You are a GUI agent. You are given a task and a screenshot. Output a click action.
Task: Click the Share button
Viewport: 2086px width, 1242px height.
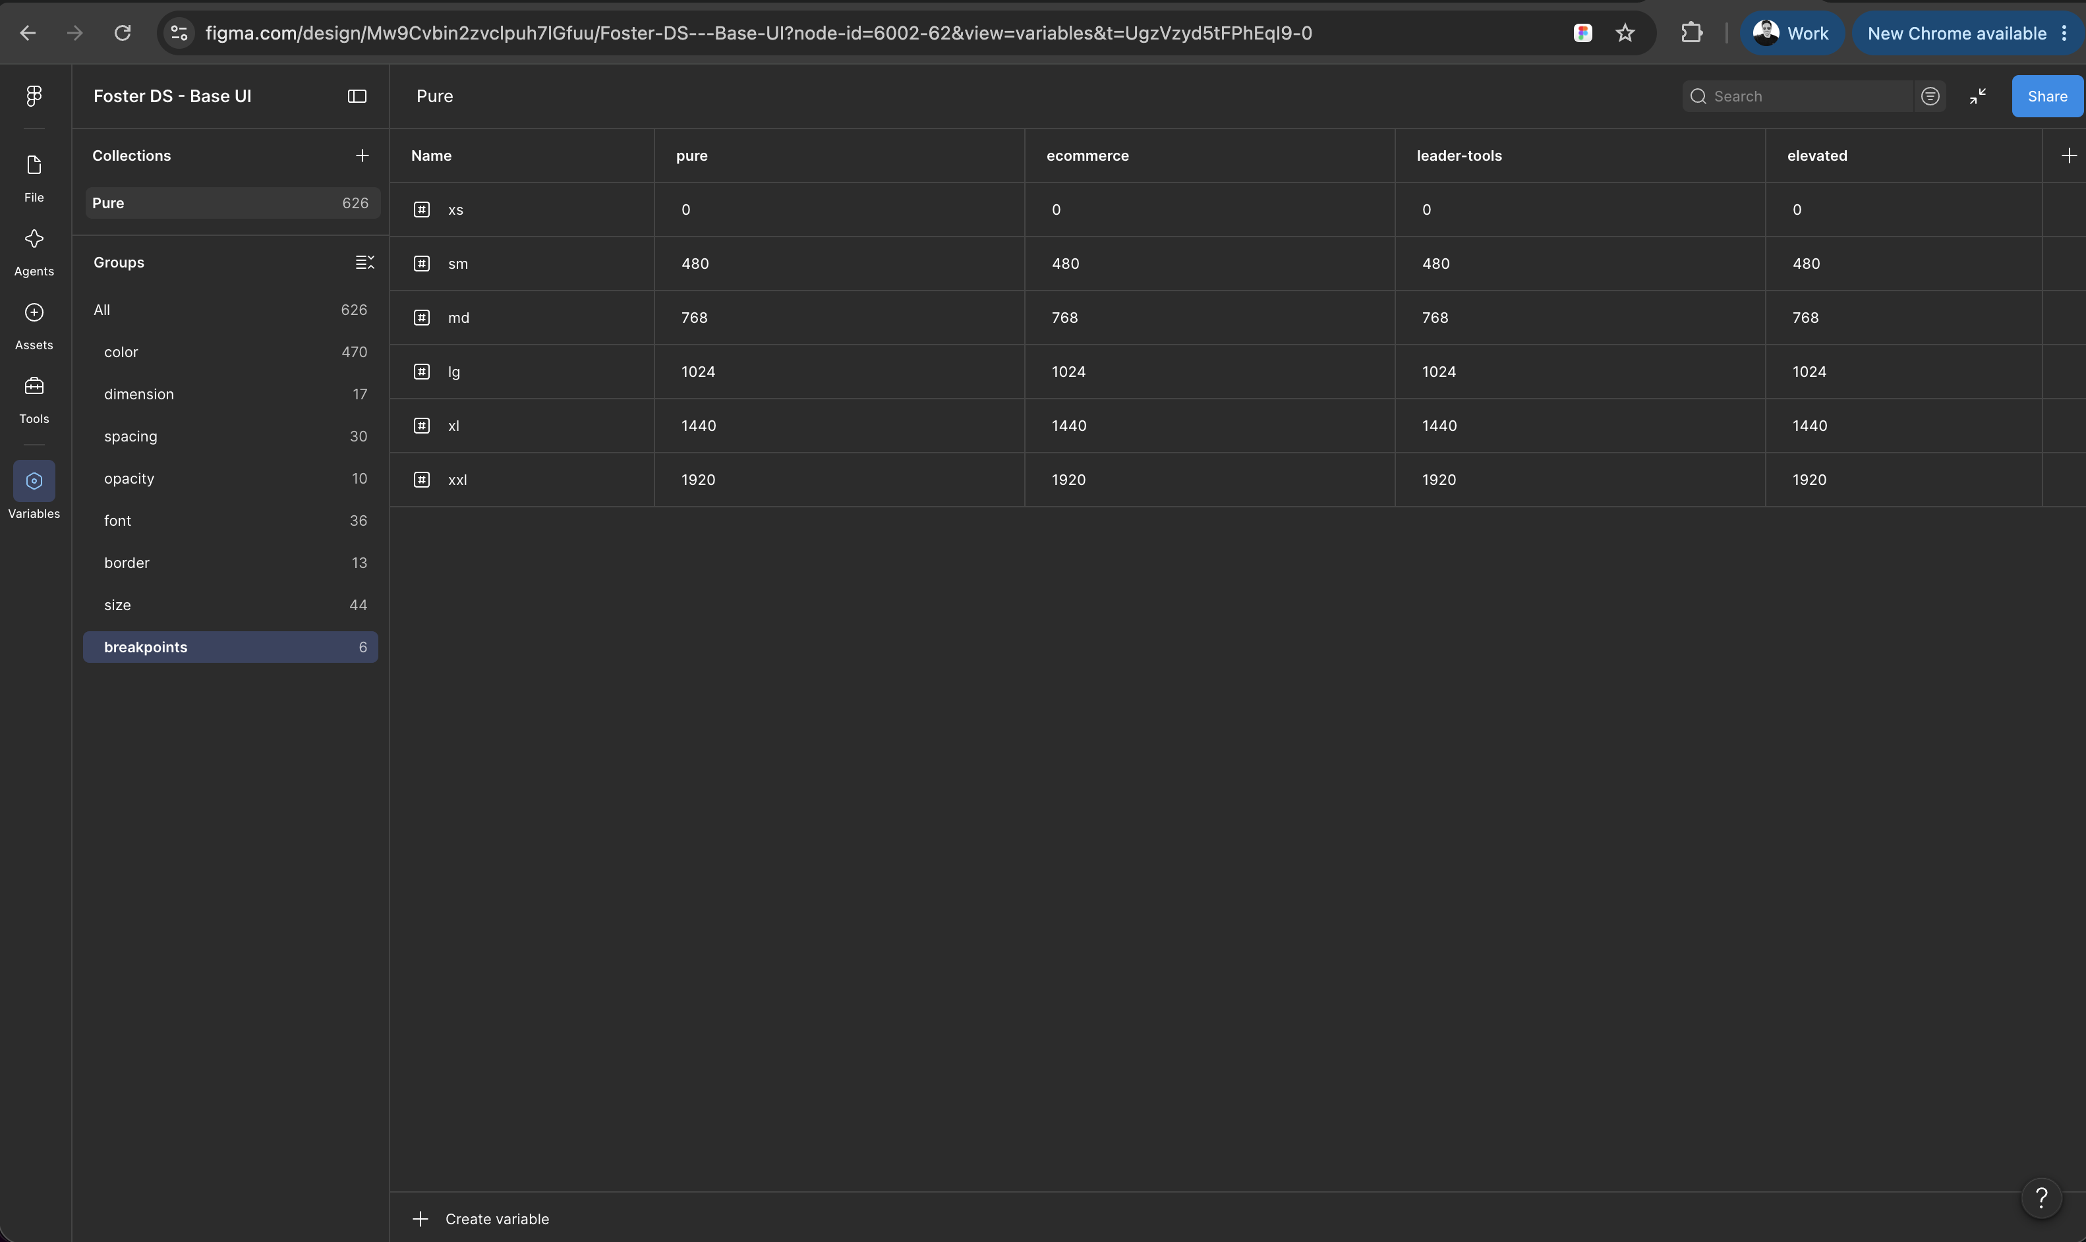tap(2046, 96)
